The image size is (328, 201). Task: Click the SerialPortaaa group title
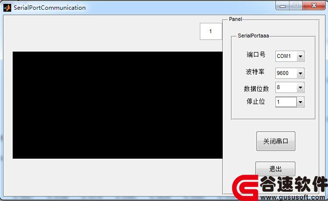[253, 36]
